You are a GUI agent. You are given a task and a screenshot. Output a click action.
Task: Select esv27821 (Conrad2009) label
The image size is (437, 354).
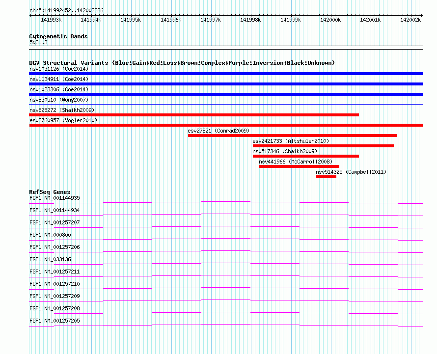218,131
